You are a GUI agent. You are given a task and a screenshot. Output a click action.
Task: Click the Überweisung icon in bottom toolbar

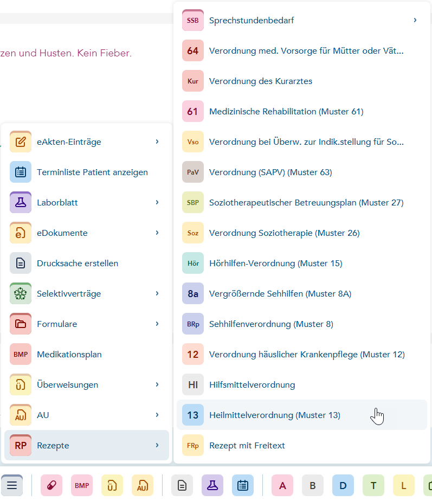(112, 485)
